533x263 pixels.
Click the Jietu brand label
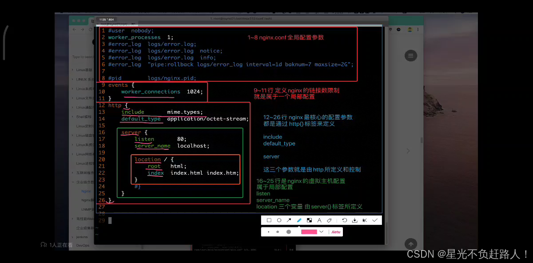tap(336, 232)
